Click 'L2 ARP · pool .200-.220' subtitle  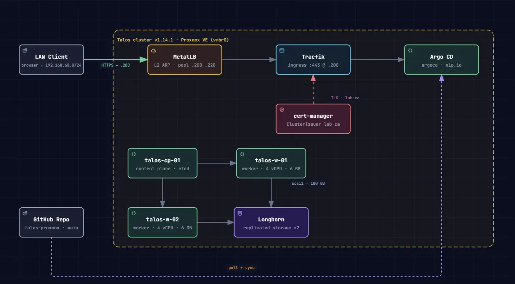pyautogui.click(x=185, y=65)
